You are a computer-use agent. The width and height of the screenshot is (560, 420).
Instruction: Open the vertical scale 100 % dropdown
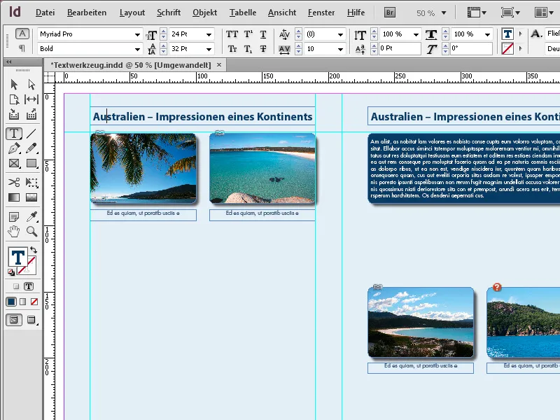pos(416,34)
